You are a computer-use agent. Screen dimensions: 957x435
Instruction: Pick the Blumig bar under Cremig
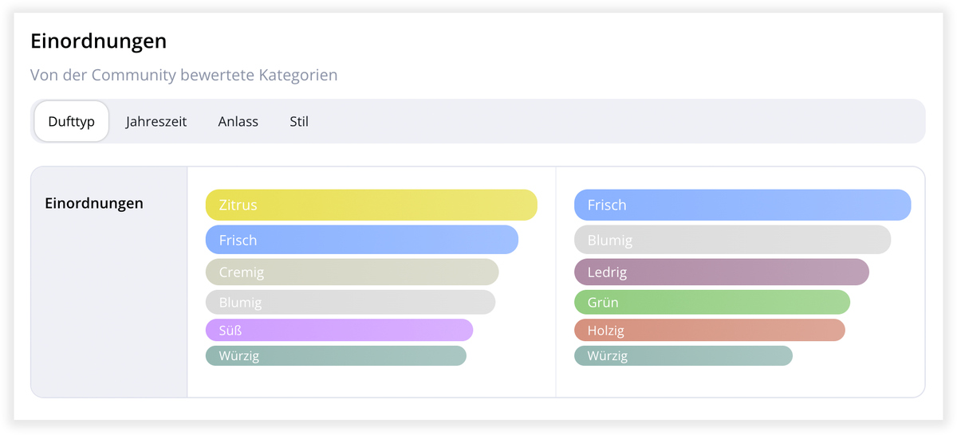tap(350, 303)
